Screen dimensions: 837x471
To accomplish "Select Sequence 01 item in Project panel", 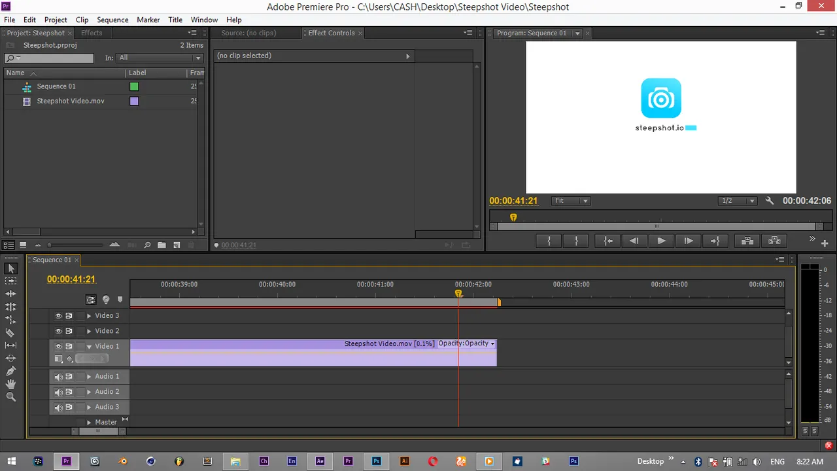I will click(x=56, y=86).
